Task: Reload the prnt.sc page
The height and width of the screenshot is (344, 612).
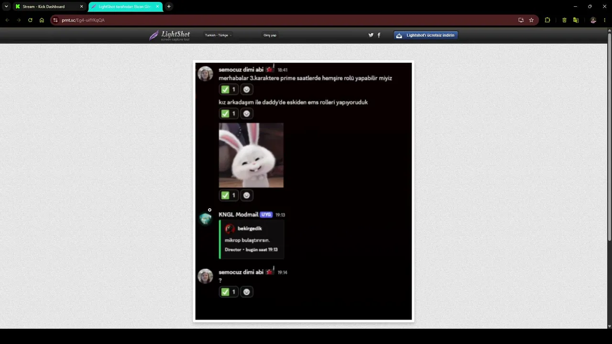Action: pos(30,20)
